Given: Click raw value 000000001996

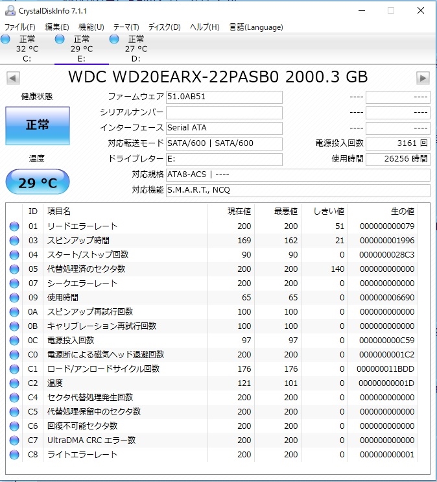Looking at the screenshot, I should pyautogui.click(x=387, y=241).
